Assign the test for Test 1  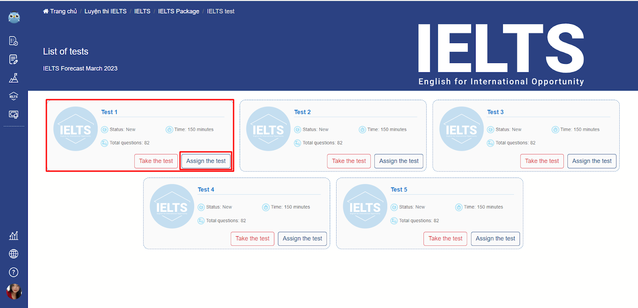[206, 161]
